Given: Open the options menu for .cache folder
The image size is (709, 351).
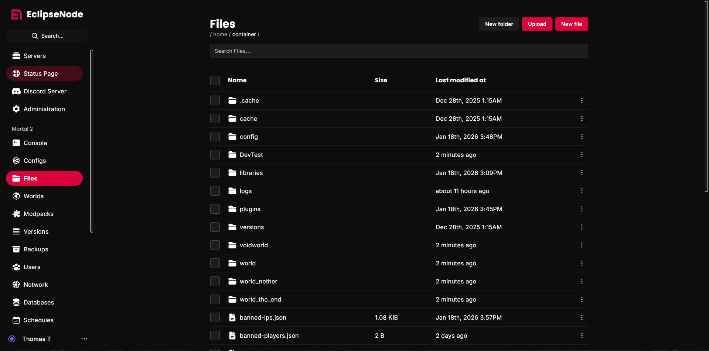Looking at the screenshot, I should [x=582, y=100].
